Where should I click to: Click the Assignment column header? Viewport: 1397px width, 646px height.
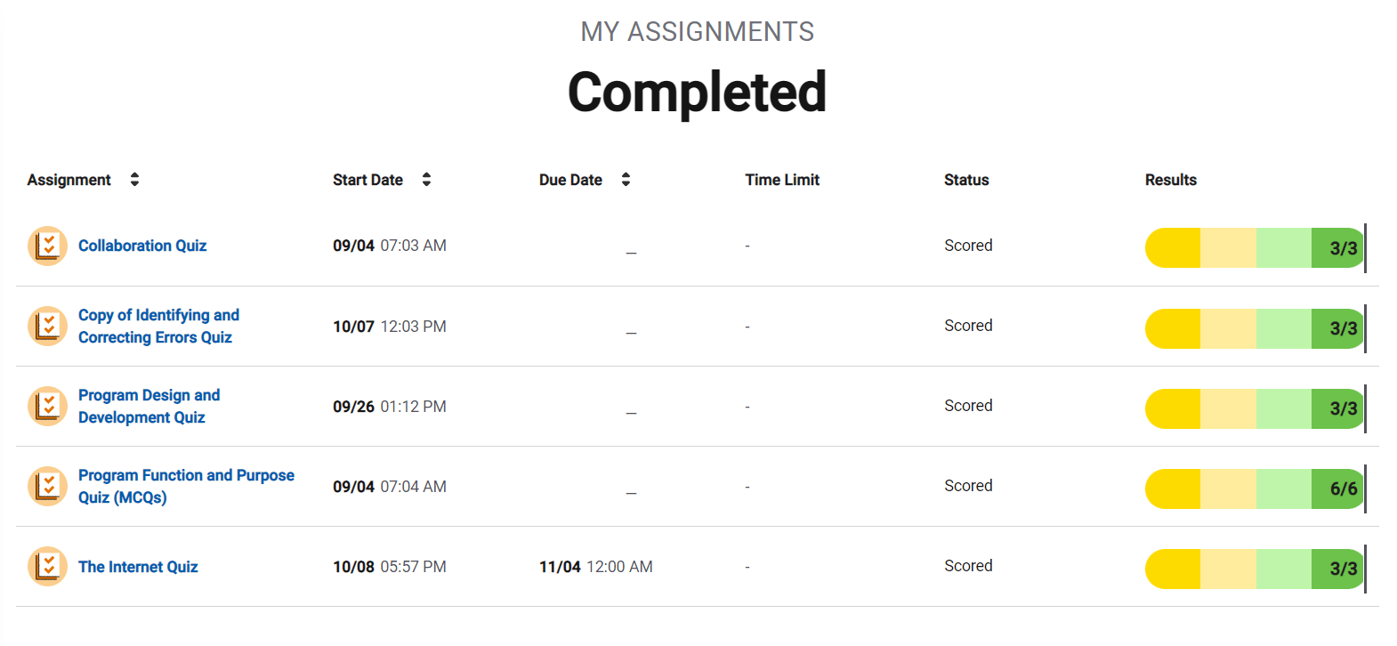point(69,180)
